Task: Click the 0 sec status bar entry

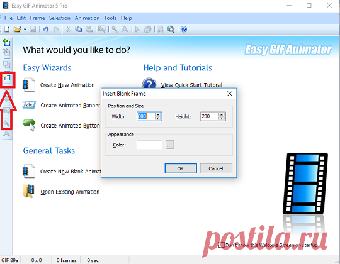Action: tap(93, 260)
